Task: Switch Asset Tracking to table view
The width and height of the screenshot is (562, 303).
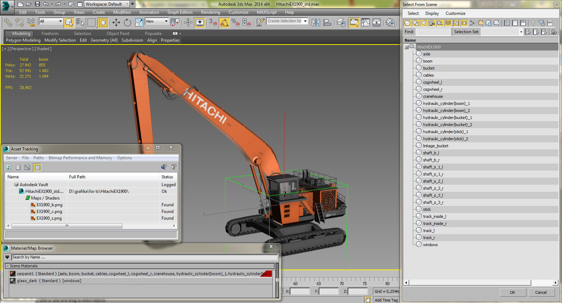Action: pyautogui.click(x=37, y=167)
